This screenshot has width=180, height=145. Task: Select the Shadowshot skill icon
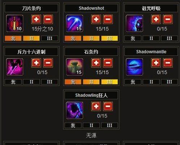pyautogui.click(x=74, y=23)
